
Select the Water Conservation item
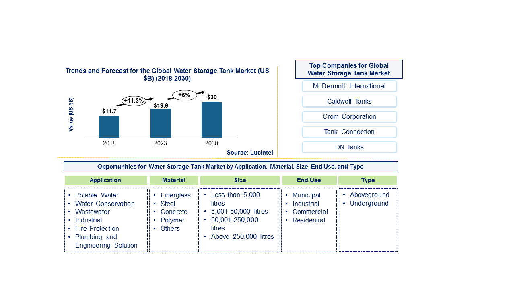(x=105, y=204)
